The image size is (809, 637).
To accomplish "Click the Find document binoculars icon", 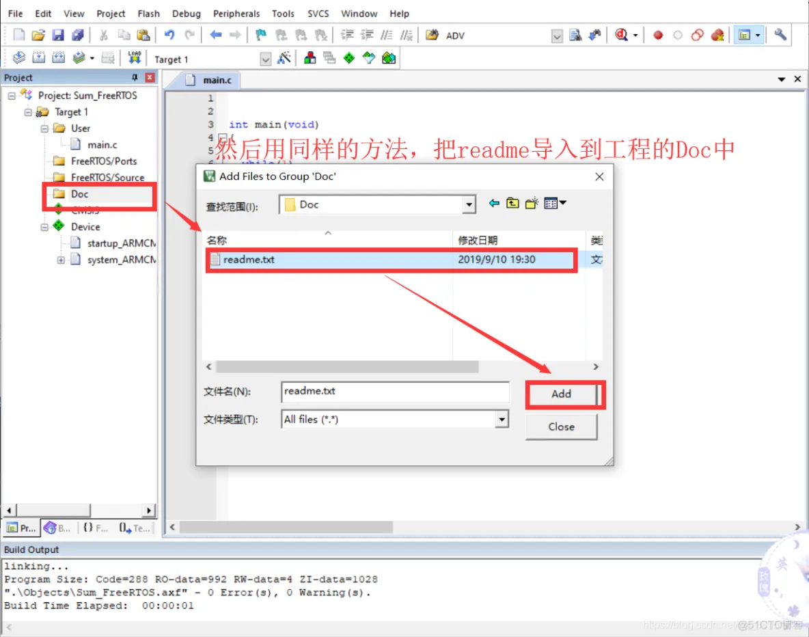I will click(575, 35).
